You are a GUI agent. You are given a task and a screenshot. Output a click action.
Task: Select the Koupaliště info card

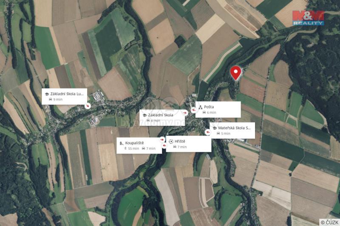pos(139,145)
